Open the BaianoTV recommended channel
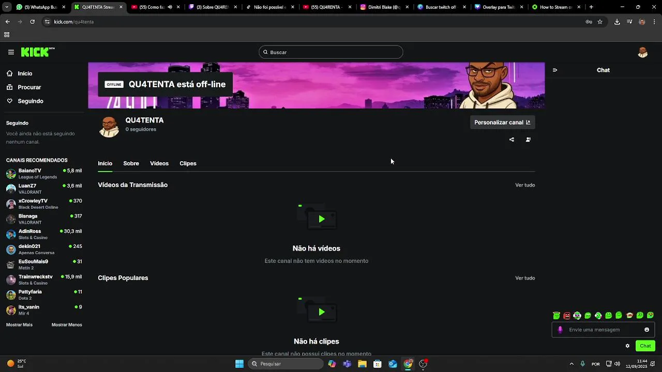 44,174
